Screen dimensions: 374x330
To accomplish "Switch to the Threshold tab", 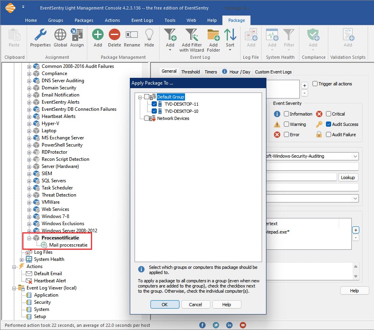I will (x=190, y=71).
